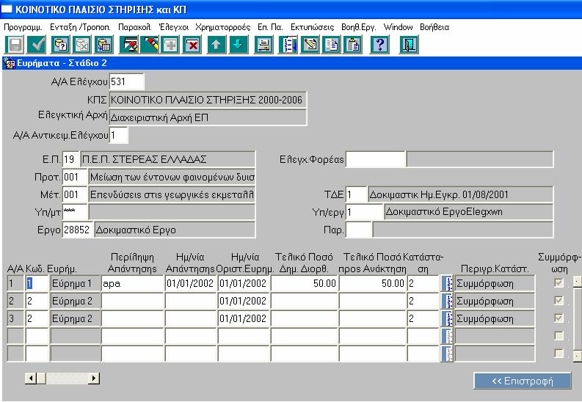Click row 1 Τελικό Ποσό προς Ανάκτηση 50.00
This screenshot has height=402, width=582.
(372, 284)
